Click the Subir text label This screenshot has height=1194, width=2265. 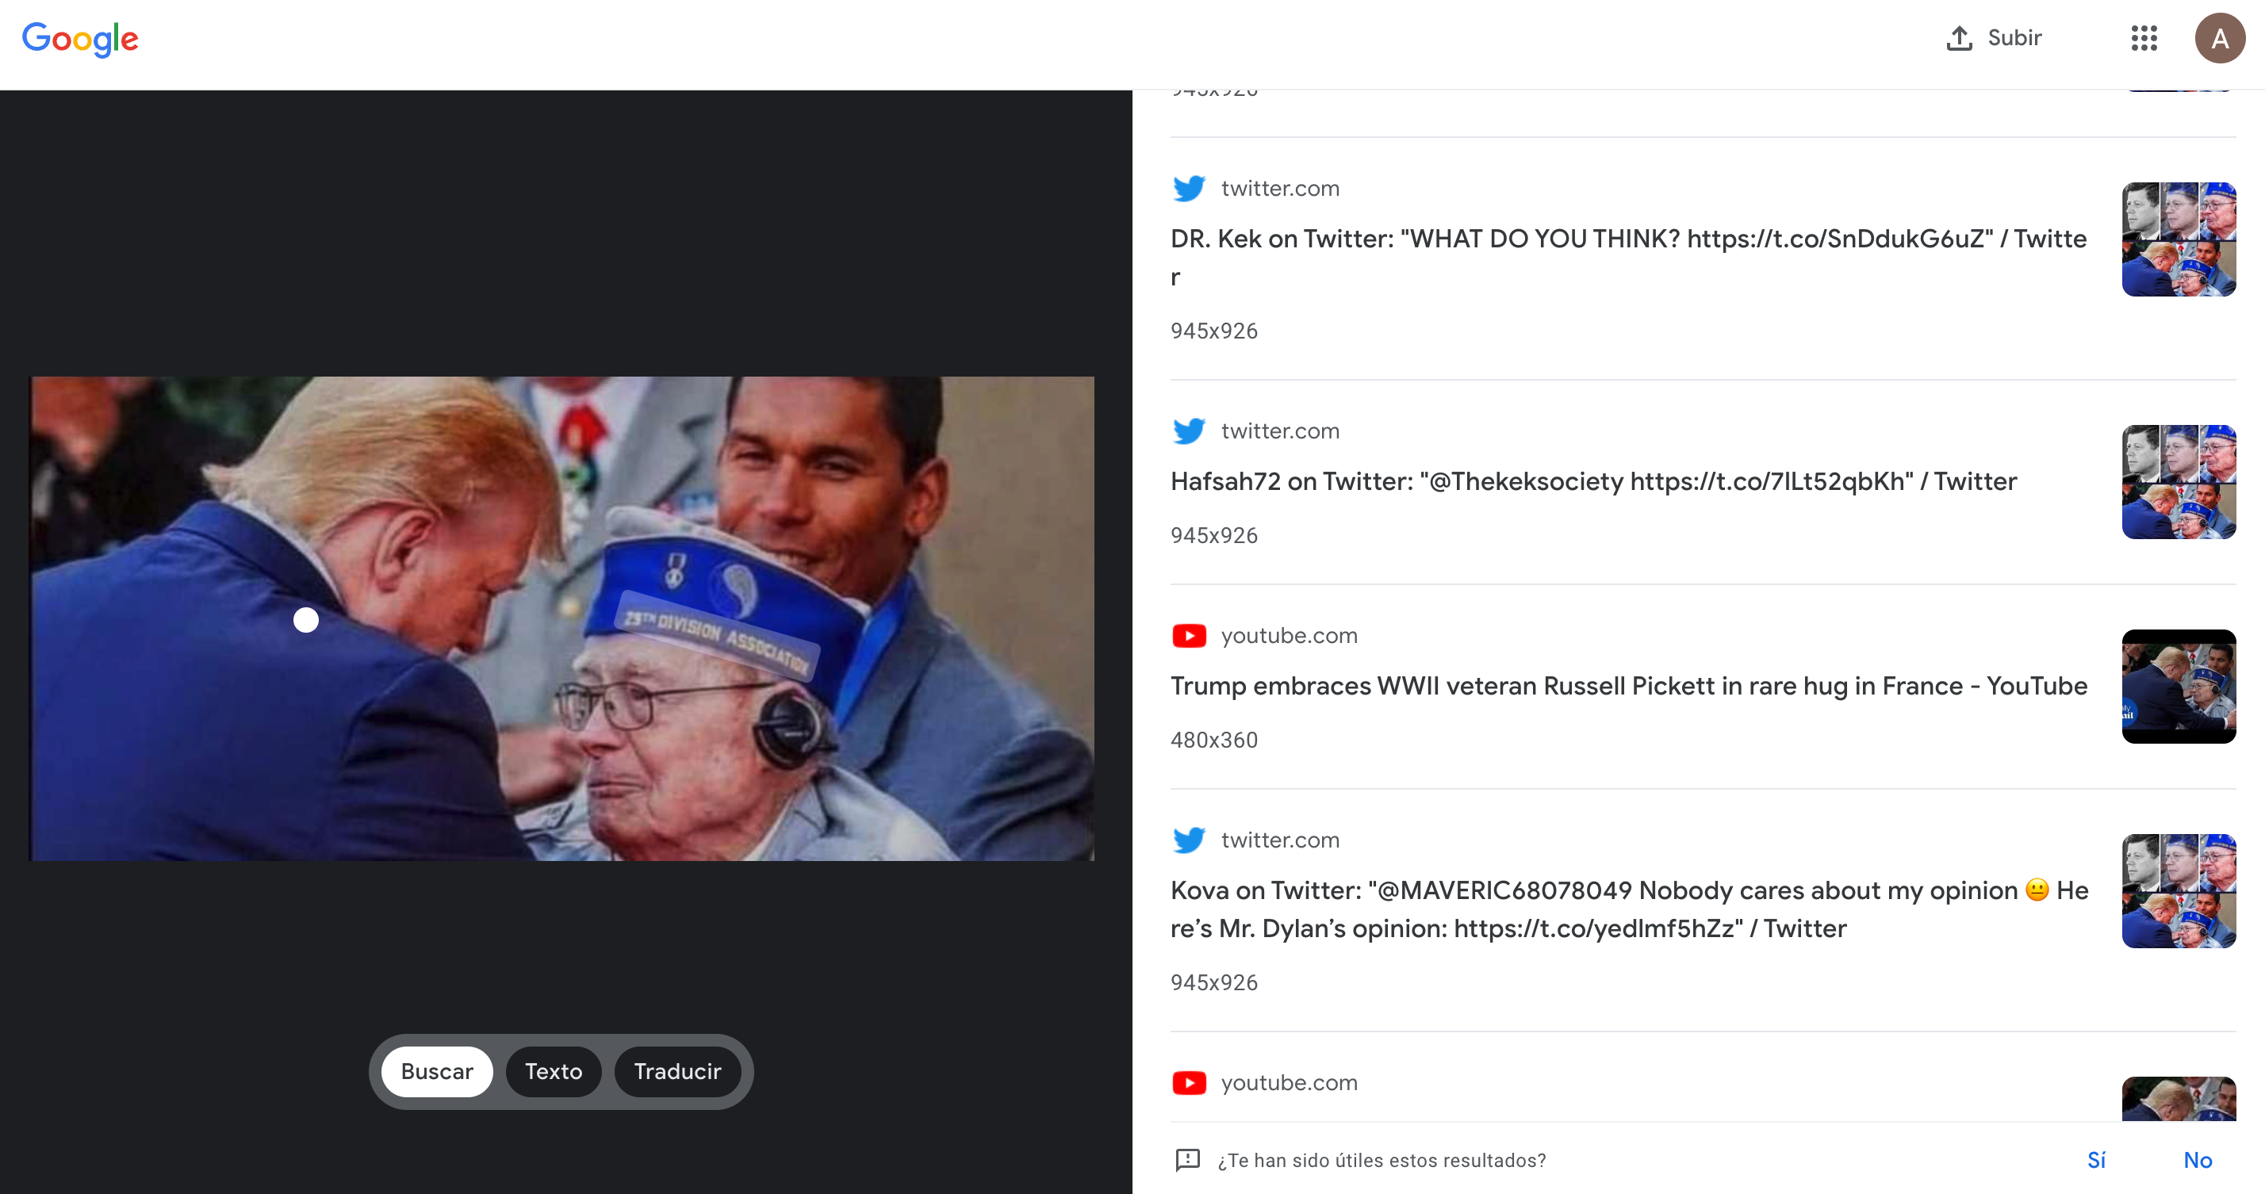2014,38
